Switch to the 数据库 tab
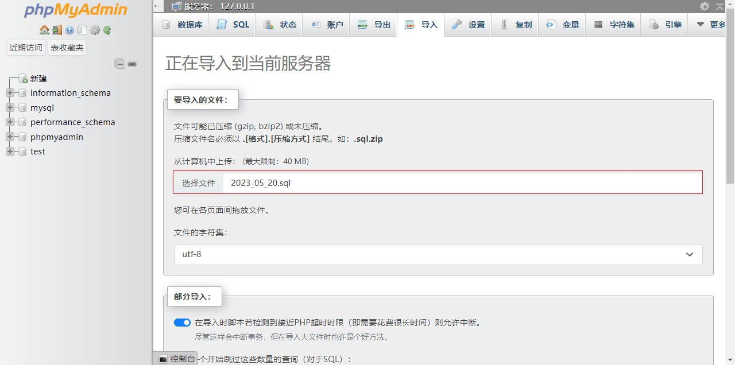The height and width of the screenshot is (365, 735). click(x=182, y=25)
